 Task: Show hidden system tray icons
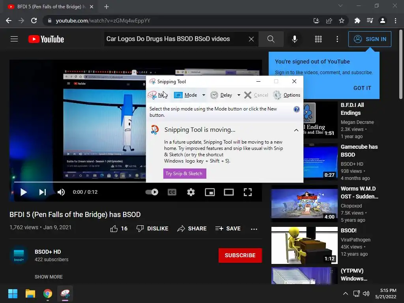346,294
